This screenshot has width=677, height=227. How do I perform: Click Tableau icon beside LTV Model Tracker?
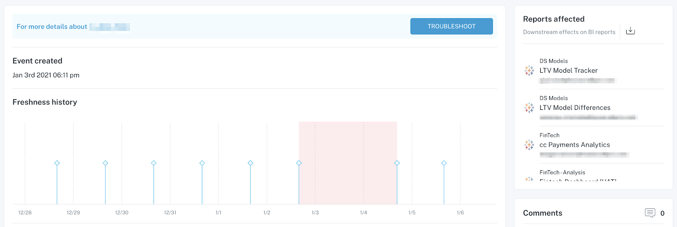coord(529,71)
